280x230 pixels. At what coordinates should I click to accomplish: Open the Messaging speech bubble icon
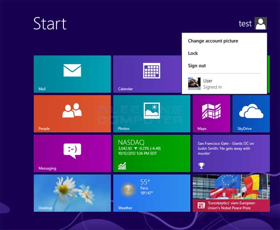pos(72,151)
